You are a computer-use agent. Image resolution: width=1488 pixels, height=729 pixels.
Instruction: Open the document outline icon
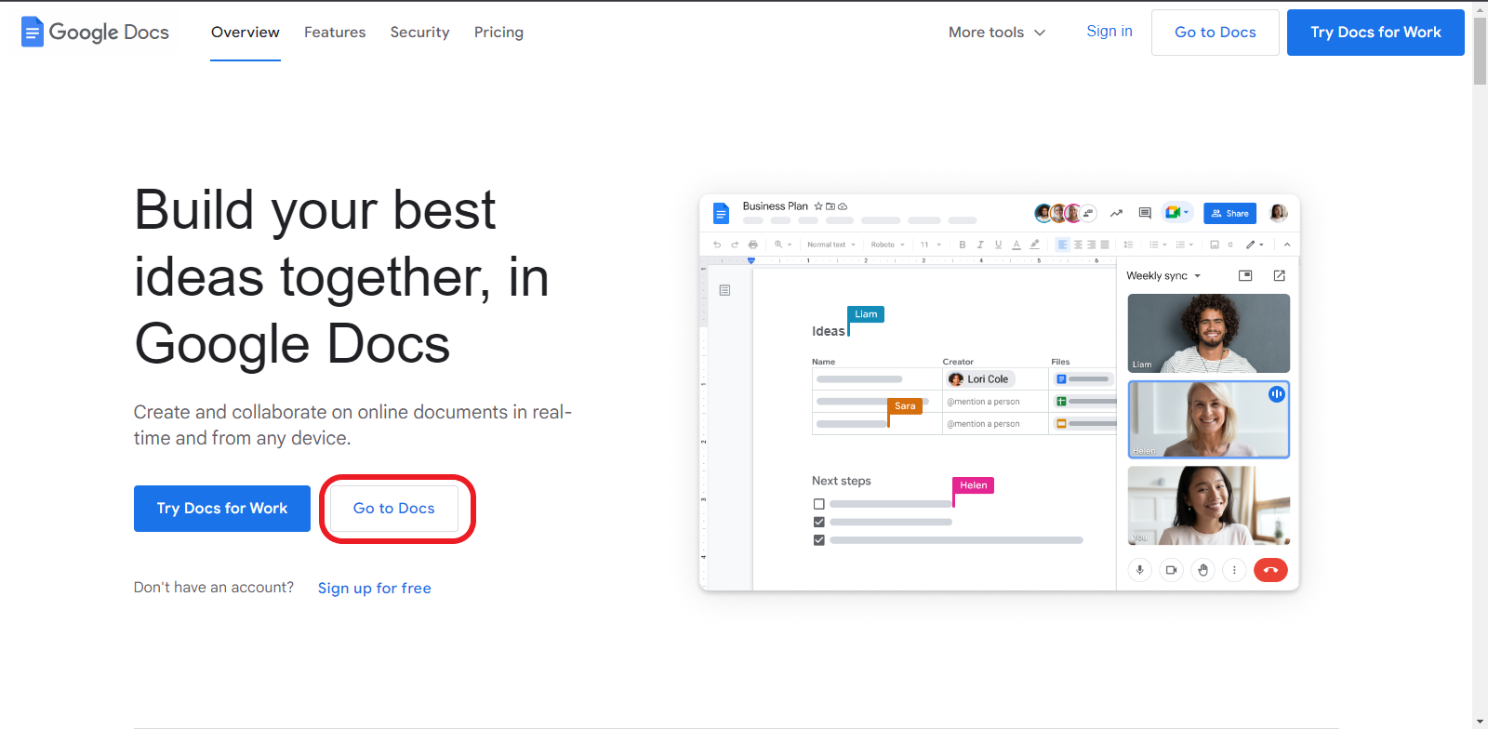[x=724, y=290]
